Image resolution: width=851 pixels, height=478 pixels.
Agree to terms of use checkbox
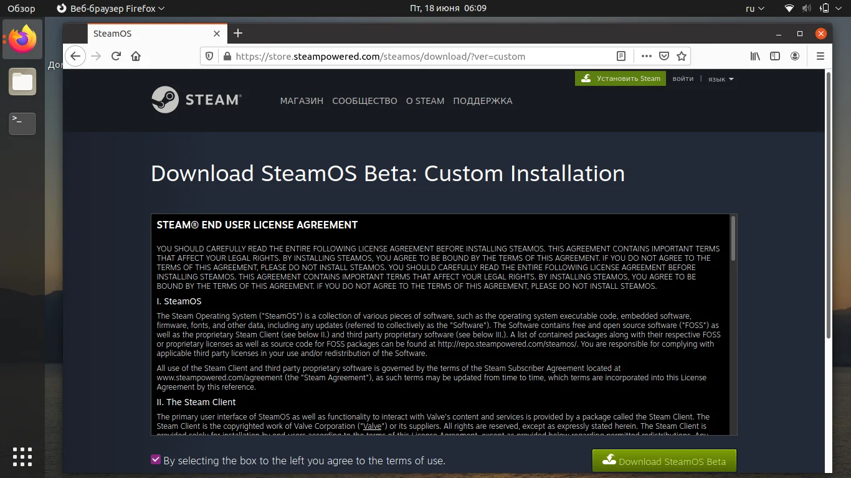(x=156, y=459)
